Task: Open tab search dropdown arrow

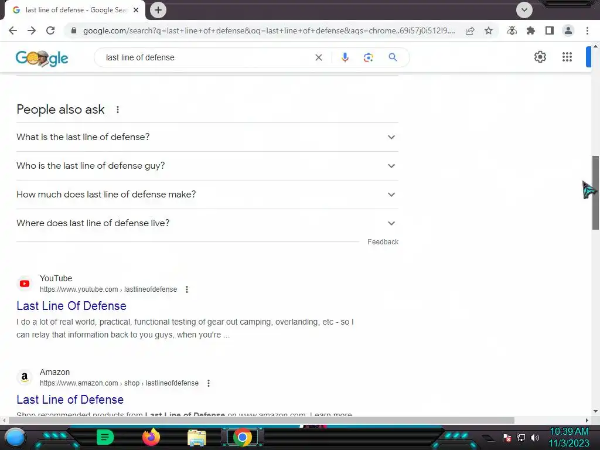Action: point(524,10)
